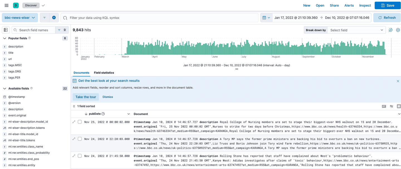Check the Nov 24 21:45:50 row
Viewport: 401px width, 169px height.
80,156
